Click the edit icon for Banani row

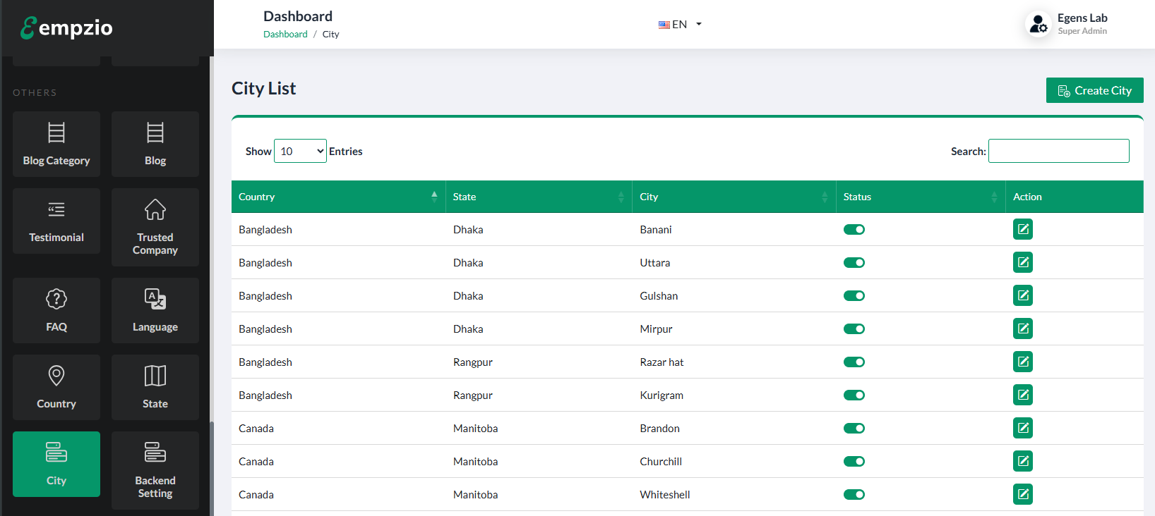1022,229
